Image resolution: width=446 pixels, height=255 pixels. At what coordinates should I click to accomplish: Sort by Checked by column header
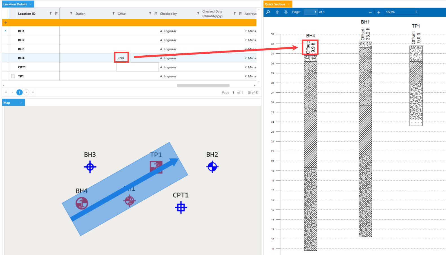pyautogui.click(x=168, y=14)
